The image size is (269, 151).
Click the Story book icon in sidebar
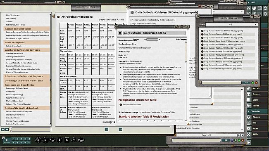249,100
